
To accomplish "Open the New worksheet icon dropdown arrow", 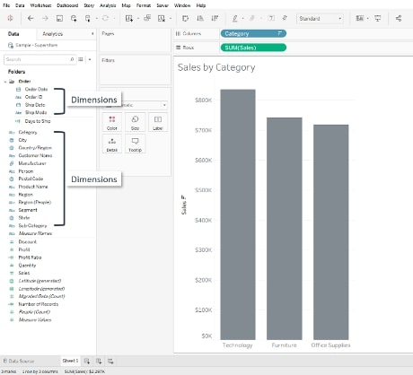I will coord(138,19).
